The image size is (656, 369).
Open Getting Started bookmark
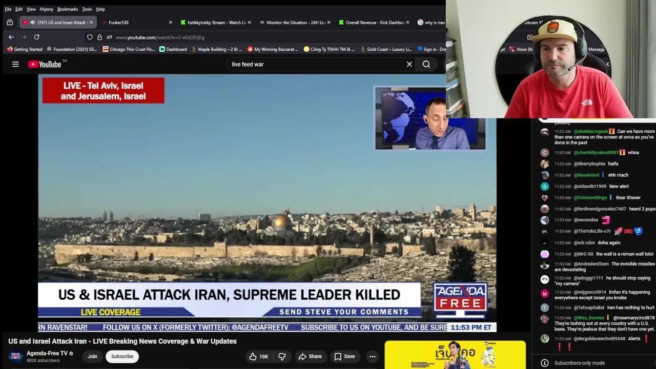tap(24, 49)
